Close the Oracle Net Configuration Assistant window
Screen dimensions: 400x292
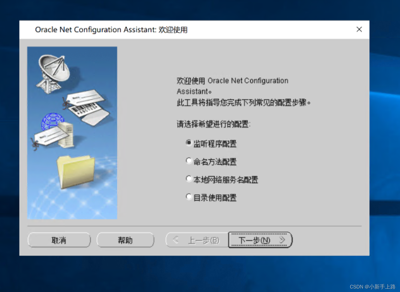359,29
